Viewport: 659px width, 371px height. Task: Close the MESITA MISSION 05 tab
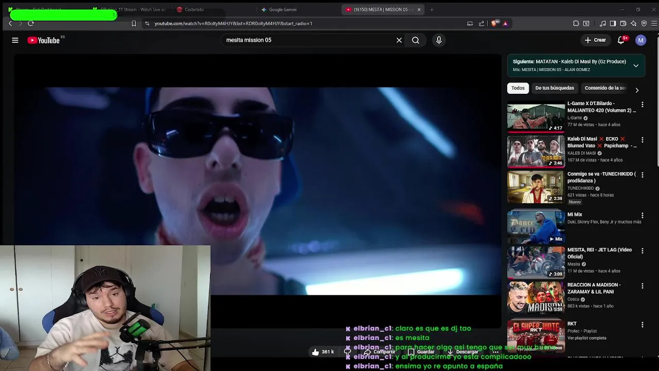[x=419, y=9]
